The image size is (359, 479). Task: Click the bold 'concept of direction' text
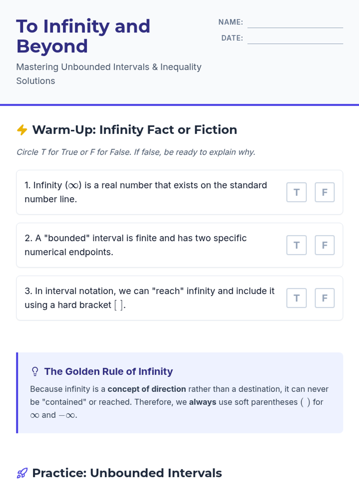coord(147,389)
